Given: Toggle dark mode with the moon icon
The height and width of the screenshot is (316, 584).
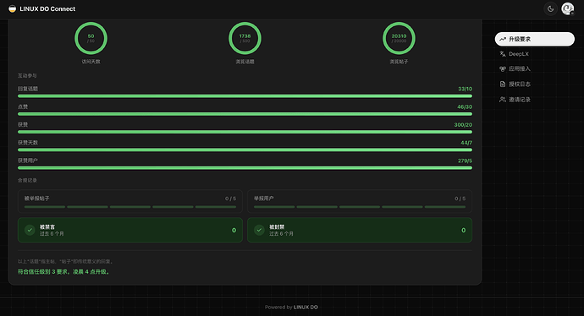Looking at the screenshot, I should [550, 8].
